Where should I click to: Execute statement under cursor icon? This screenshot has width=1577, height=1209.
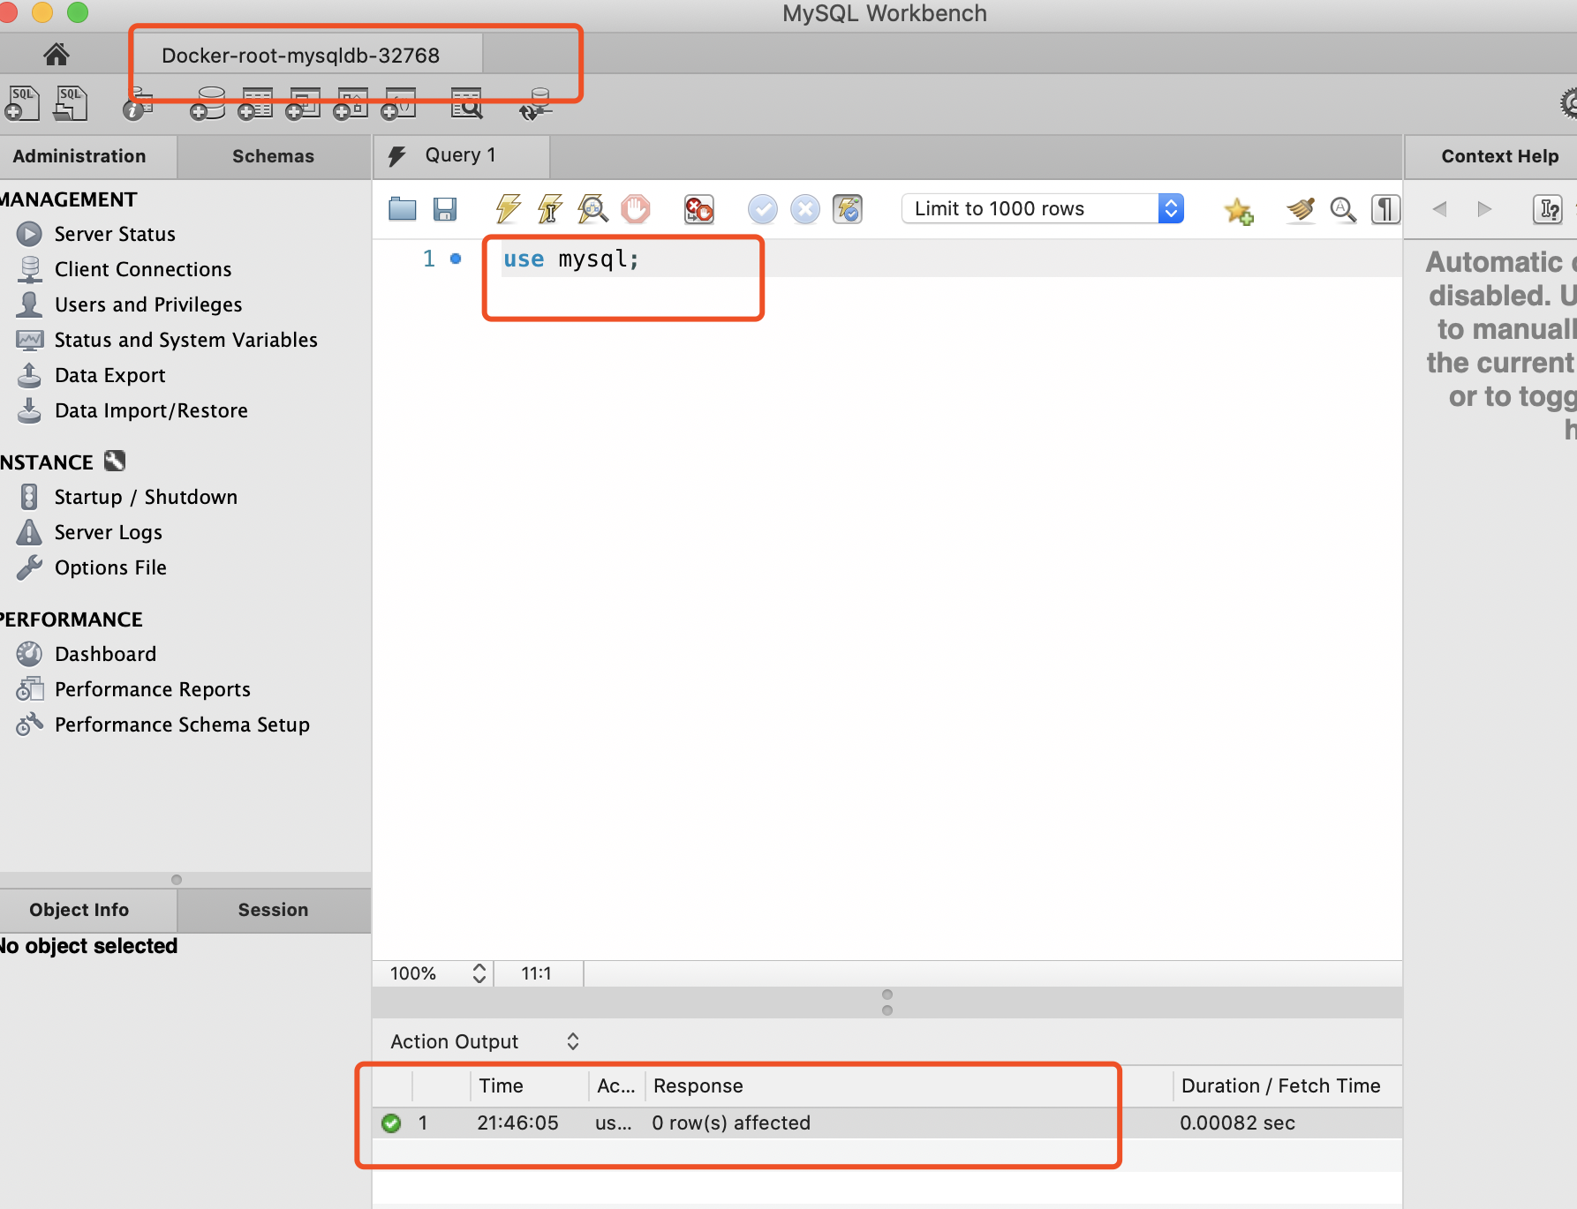click(x=550, y=209)
